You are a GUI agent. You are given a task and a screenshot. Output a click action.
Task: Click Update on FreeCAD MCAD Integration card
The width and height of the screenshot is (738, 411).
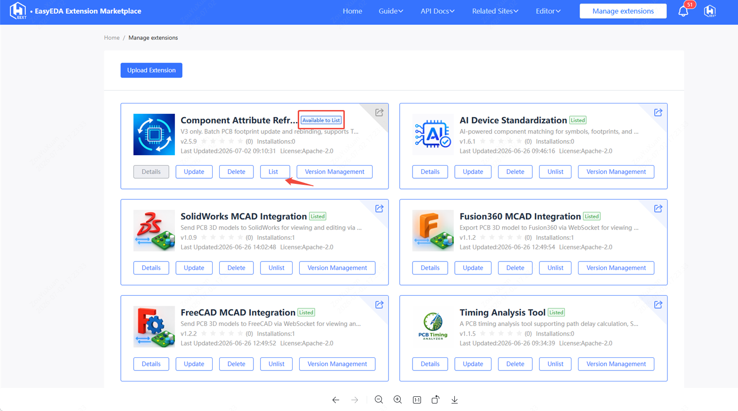[194, 364]
